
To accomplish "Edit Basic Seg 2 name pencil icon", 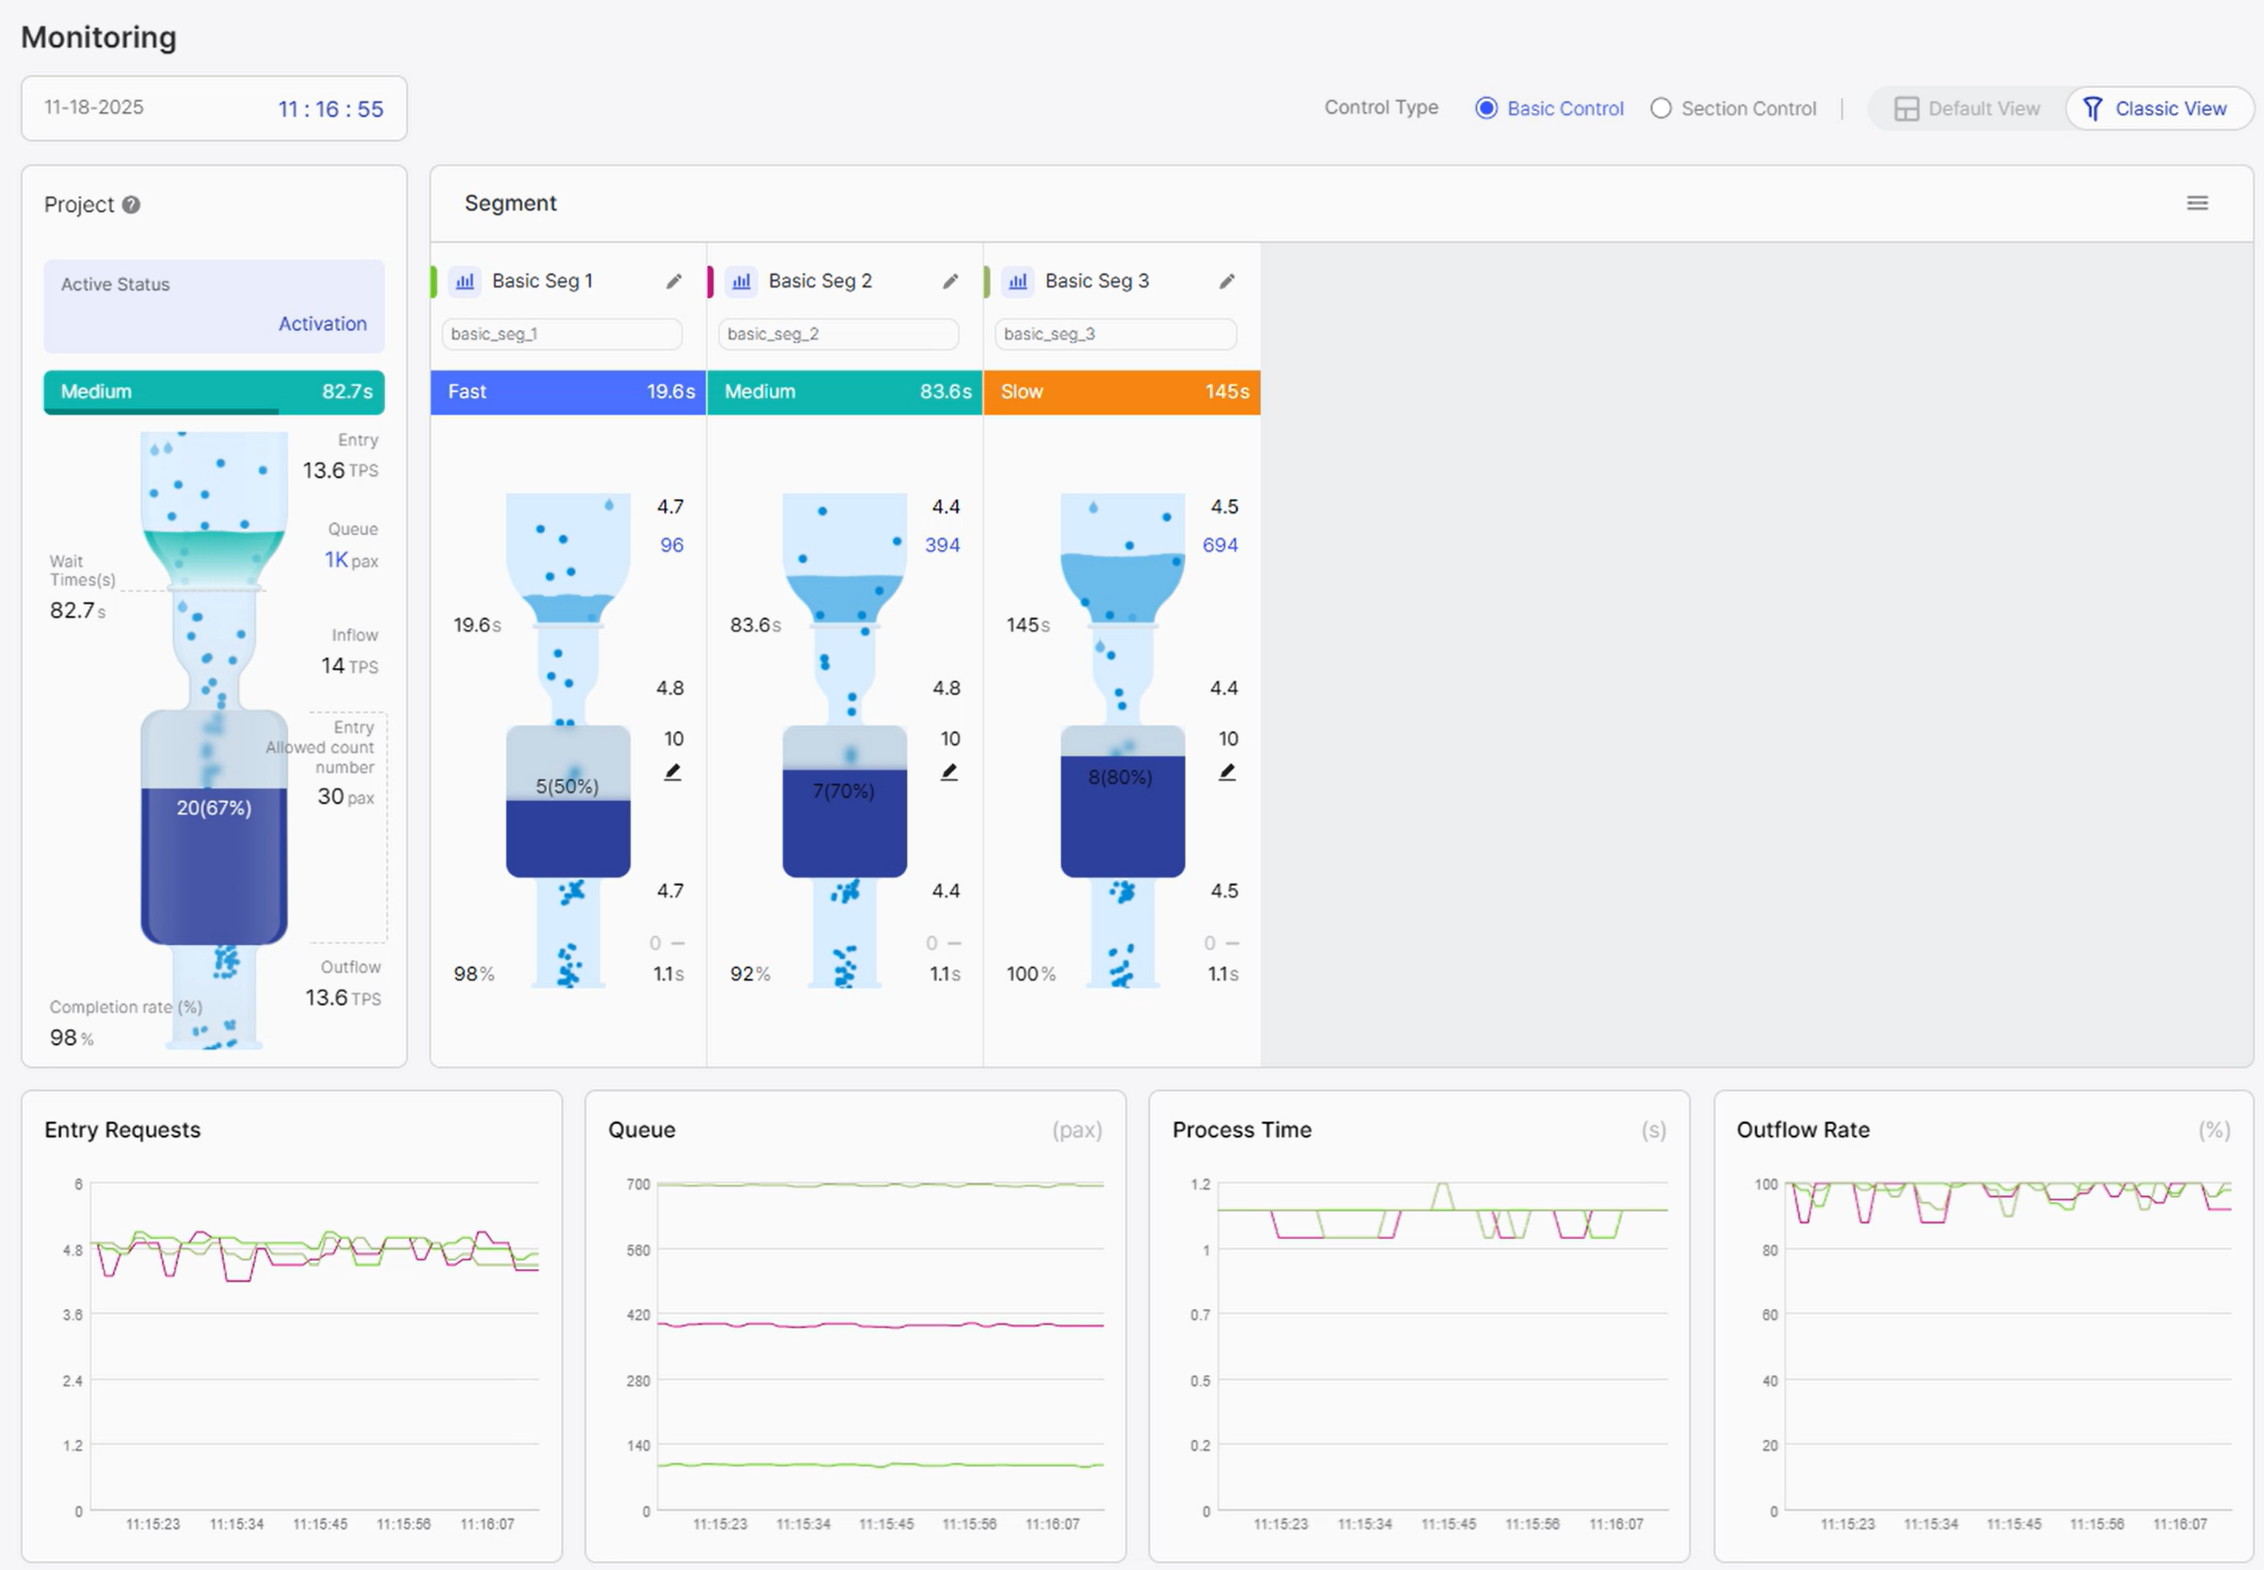I will (950, 281).
